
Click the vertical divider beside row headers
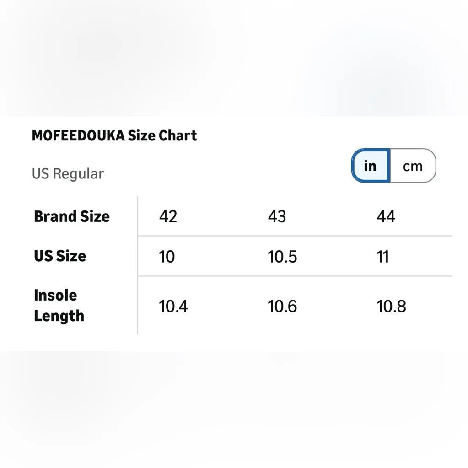[x=138, y=265]
